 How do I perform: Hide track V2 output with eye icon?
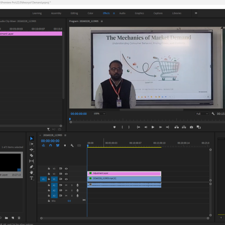pos(66,174)
